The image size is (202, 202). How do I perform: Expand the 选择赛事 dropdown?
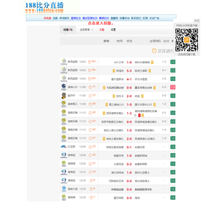pos(86,30)
